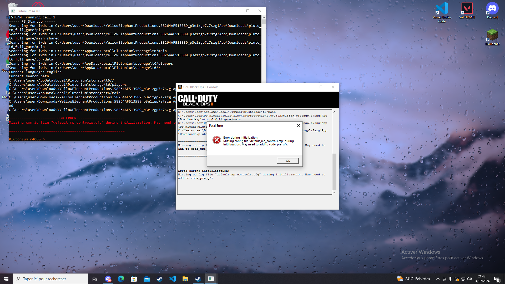Switch to the Plutonium console taskbar button
The width and height of the screenshot is (505, 284).
[211, 279]
